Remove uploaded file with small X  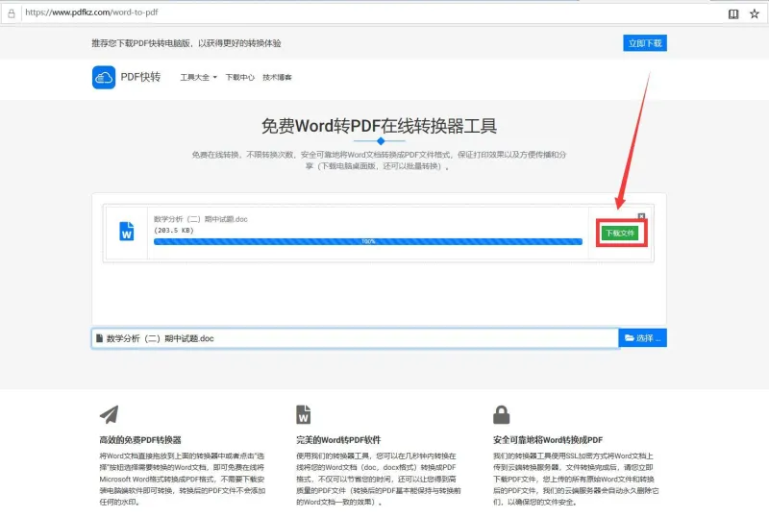[641, 216]
